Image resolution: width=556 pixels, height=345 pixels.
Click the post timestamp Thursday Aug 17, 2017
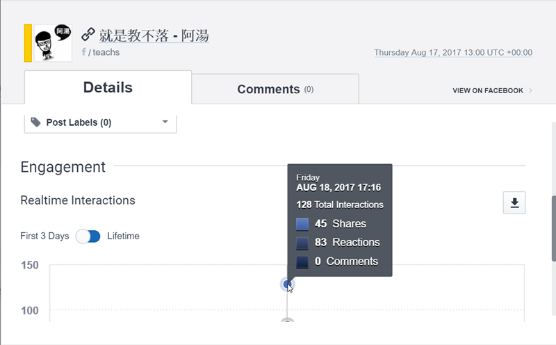[x=453, y=52]
